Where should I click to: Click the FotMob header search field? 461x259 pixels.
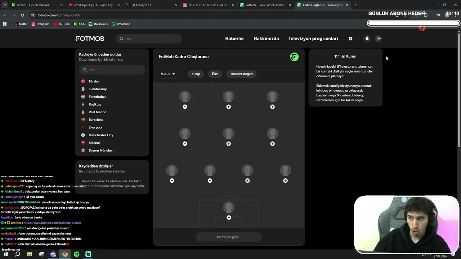pos(149,38)
